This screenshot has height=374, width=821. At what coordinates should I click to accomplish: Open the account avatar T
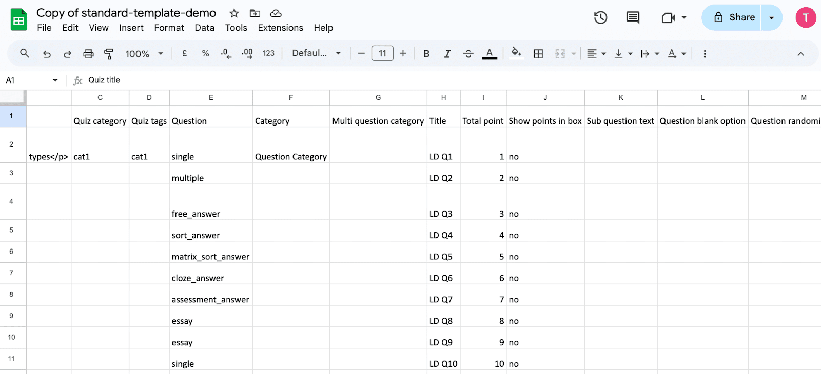tap(806, 17)
